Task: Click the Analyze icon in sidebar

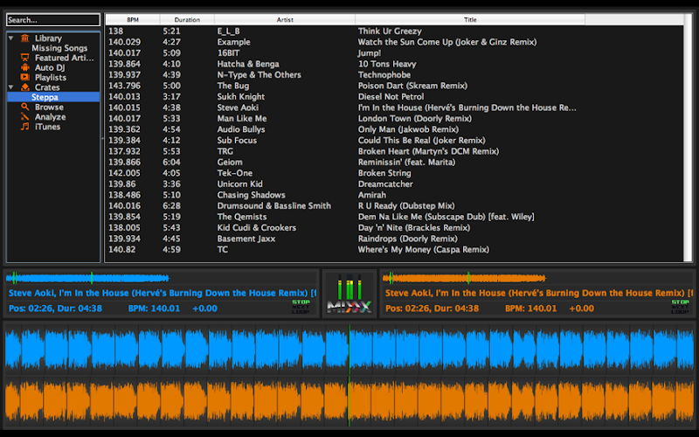Action: tap(25, 117)
